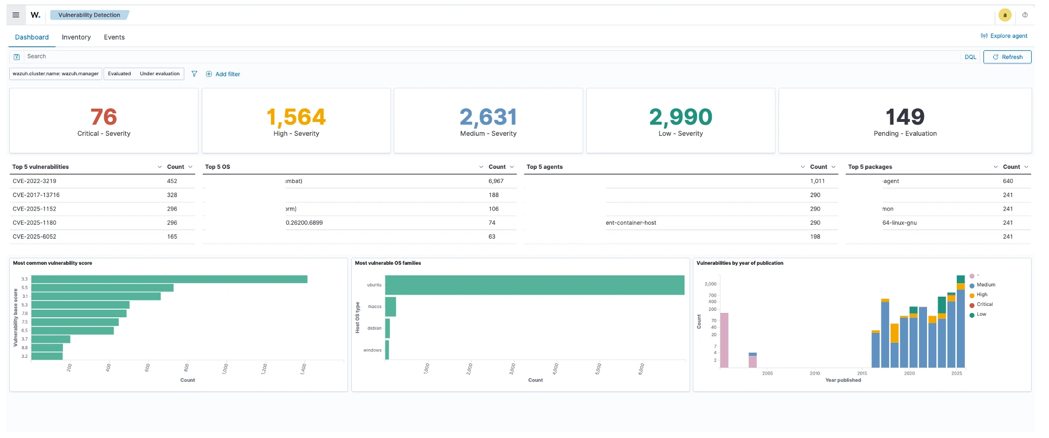Toggle the Evaluated filter option
Screen dimensions: 1049x438
pyautogui.click(x=119, y=74)
